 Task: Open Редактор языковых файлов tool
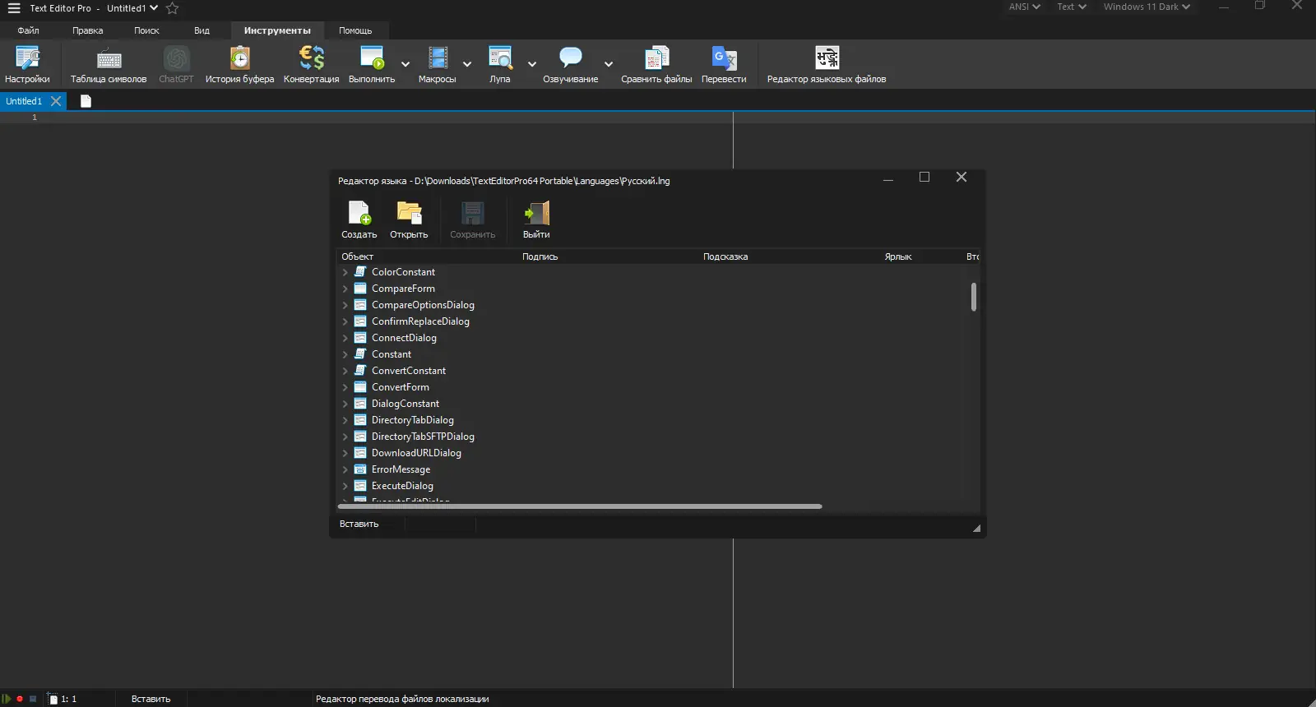click(x=827, y=65)
